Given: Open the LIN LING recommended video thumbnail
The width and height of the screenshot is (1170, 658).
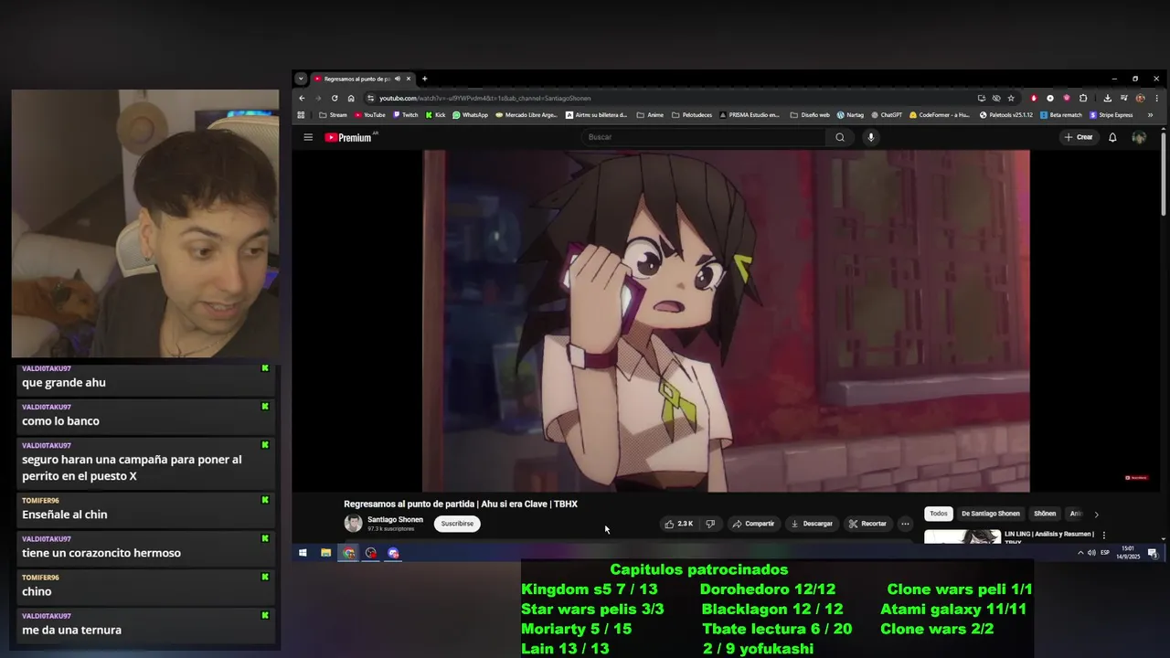Looking at the screenshot, I should pos(963,536).
